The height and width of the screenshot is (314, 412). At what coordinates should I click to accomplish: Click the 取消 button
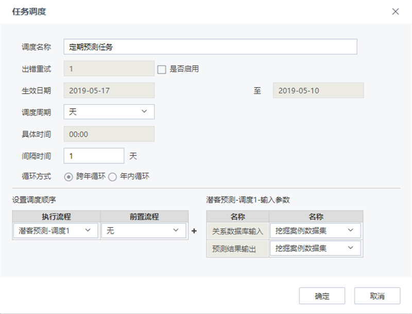[377, 295]
